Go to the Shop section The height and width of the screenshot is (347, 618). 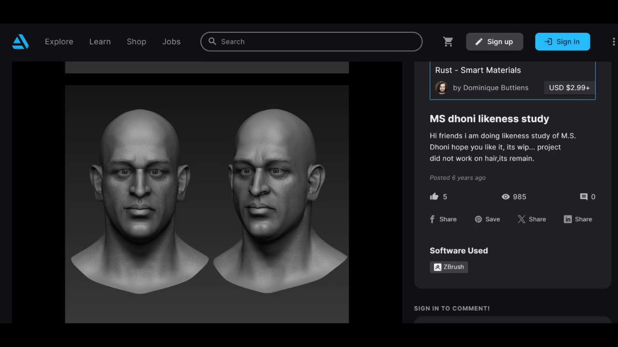click(x=136, y=42)
